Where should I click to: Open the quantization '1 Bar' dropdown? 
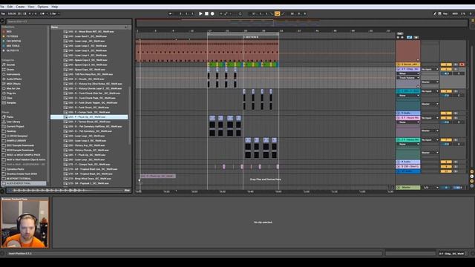54,13
